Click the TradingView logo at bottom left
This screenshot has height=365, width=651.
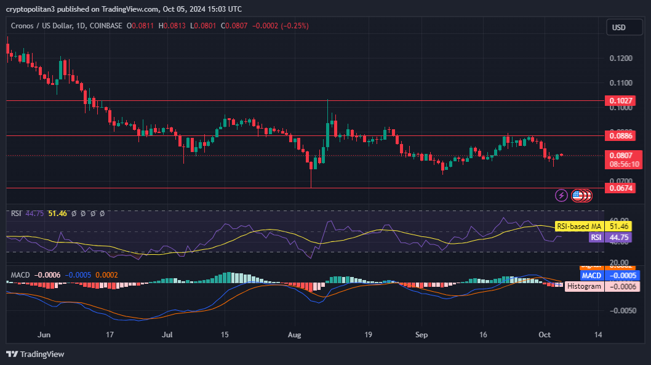coord(35,354)
